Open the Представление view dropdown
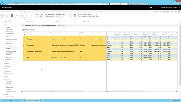 tap(63, 15)
